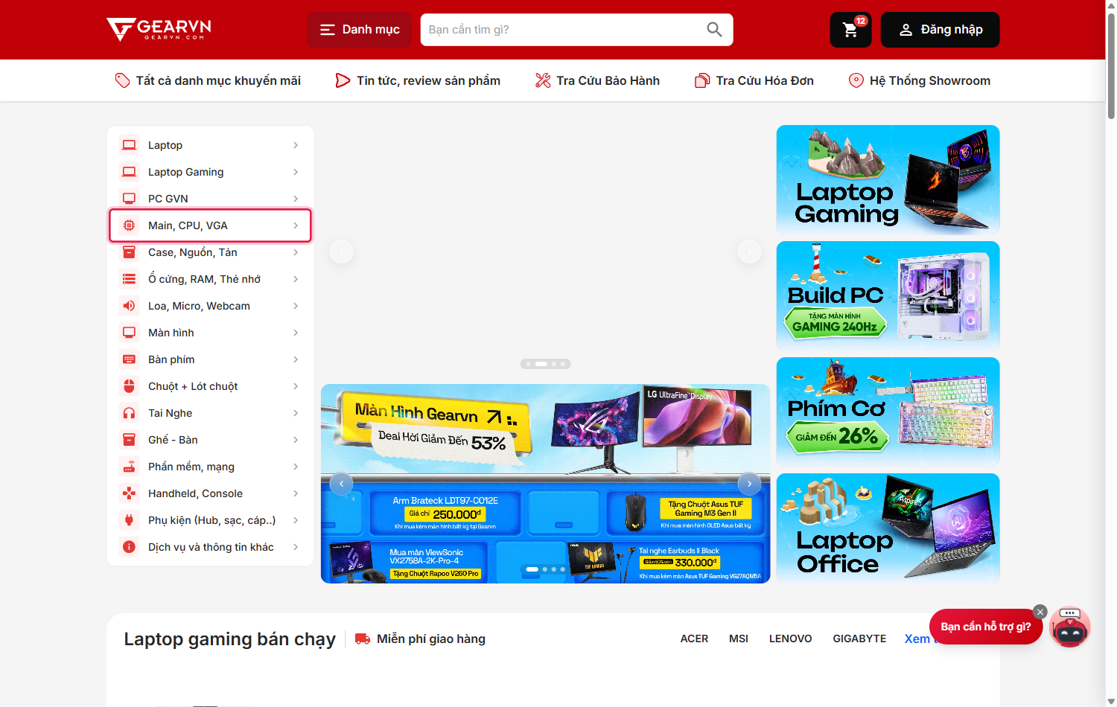Focus the product search field

point(562,30)
